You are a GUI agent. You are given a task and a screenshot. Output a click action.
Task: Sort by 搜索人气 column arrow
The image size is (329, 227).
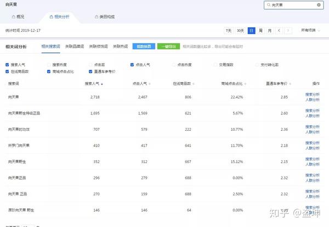coord(102,84)
